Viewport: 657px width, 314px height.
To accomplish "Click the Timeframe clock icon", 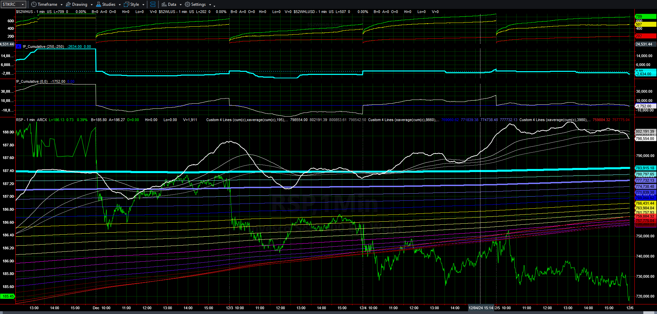I will 34,4.
